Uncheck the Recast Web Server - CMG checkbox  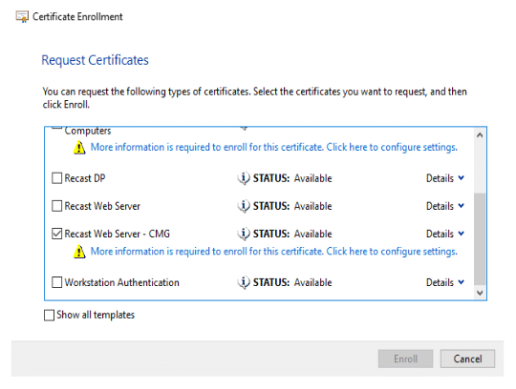pyautogui.click(x=57, y=234)
